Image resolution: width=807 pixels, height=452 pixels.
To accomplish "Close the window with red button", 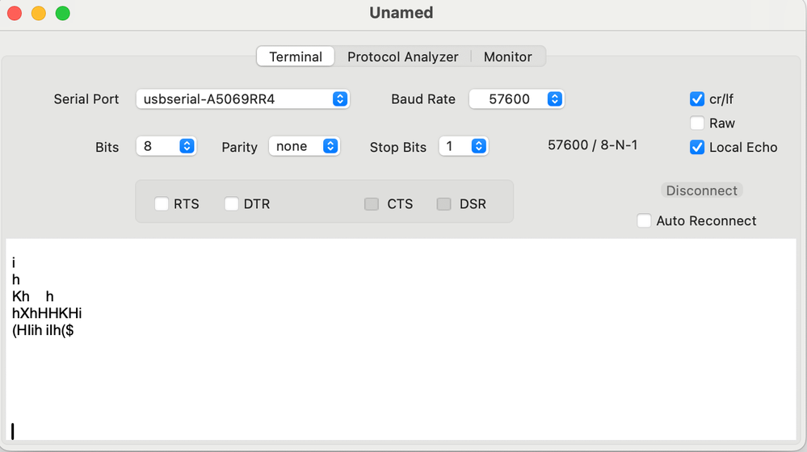I will [x=14, y=14].
